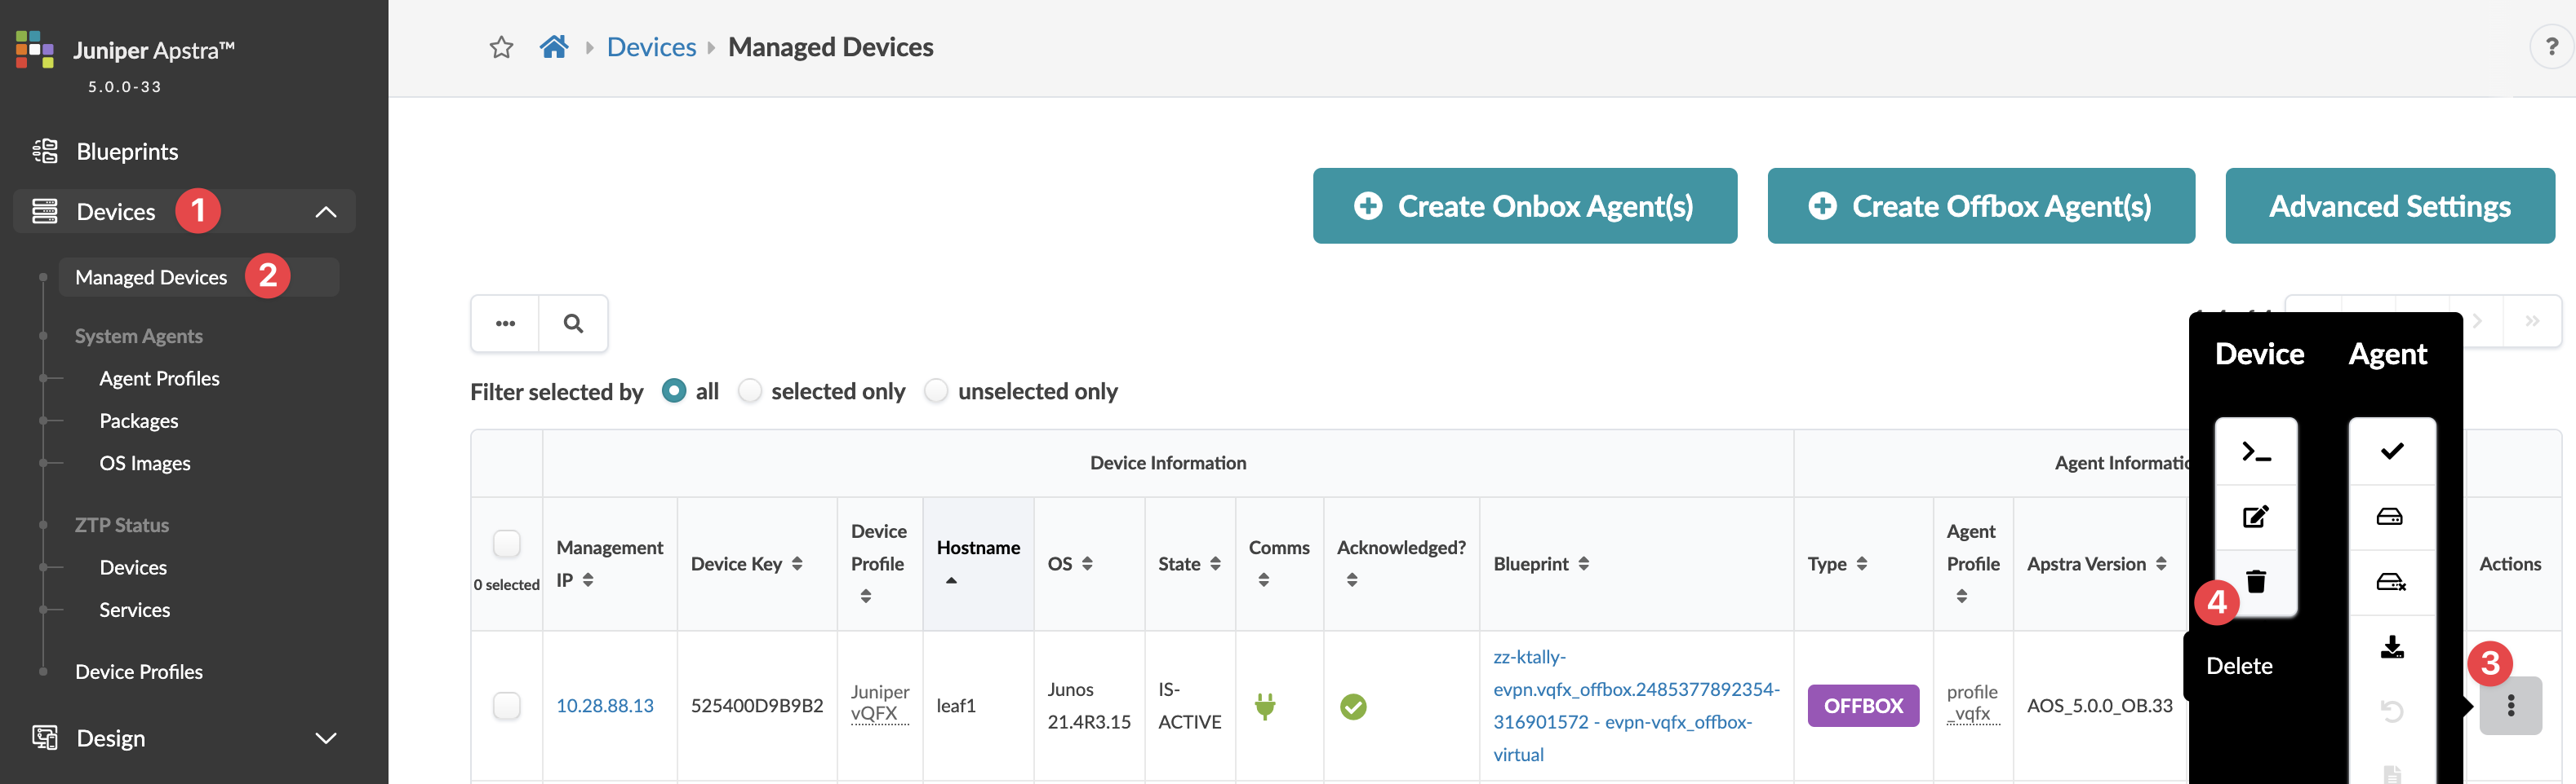This screenshot has height=784, width=2576.
Task: Open Agent Profiles in sidebar
Action: point(159,378)
